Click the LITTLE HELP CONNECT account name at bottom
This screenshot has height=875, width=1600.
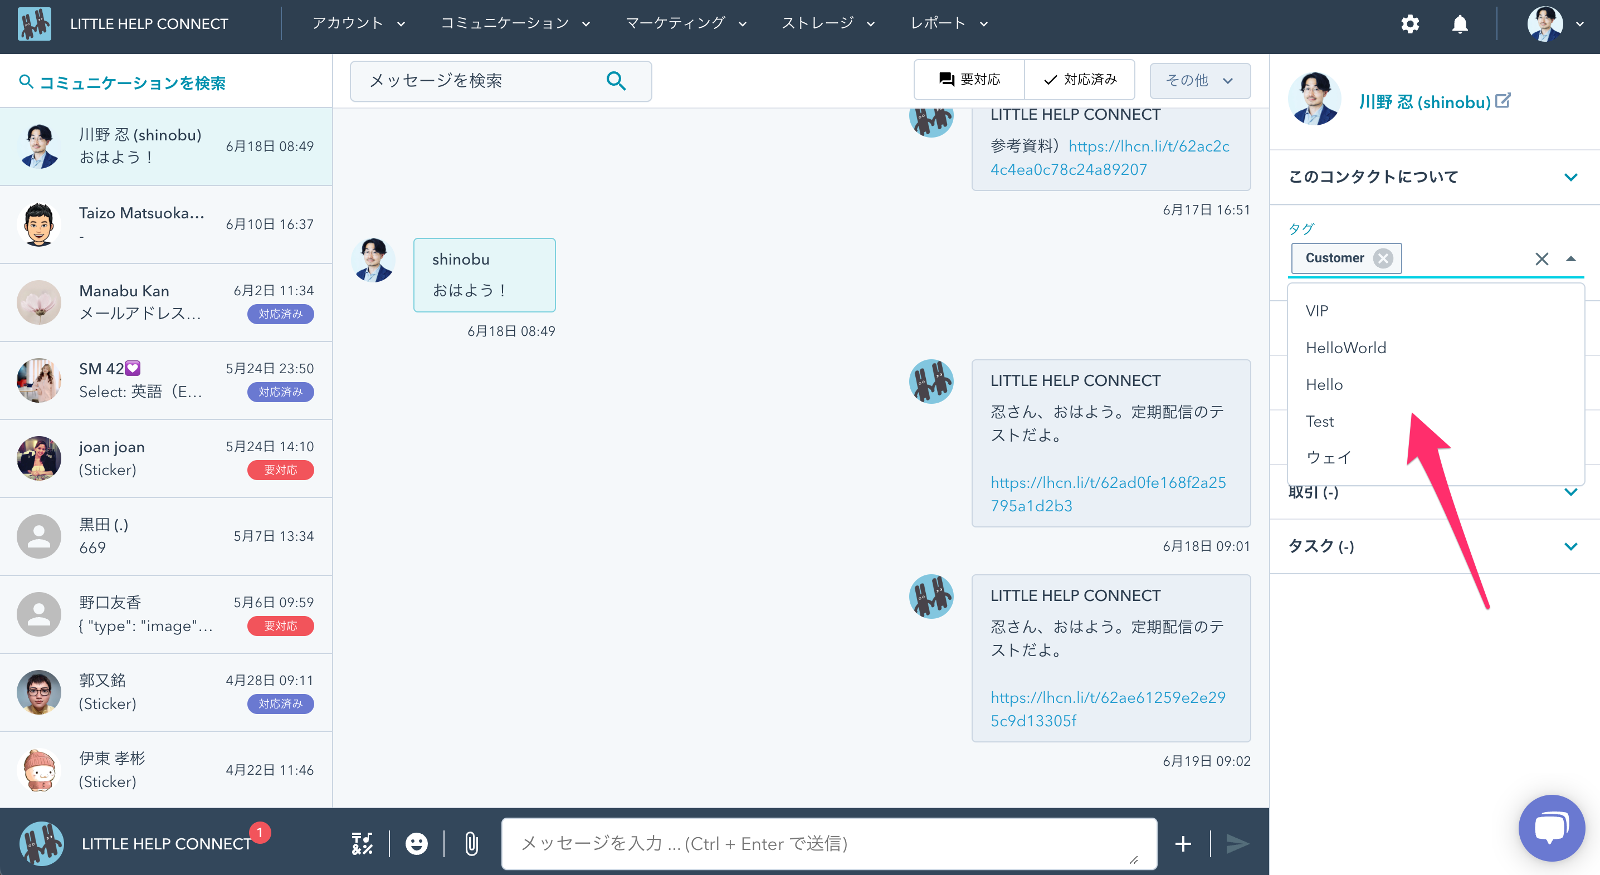click(166, 844)
